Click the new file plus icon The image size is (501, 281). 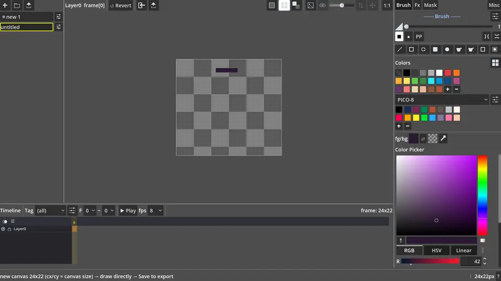(5, 5)
